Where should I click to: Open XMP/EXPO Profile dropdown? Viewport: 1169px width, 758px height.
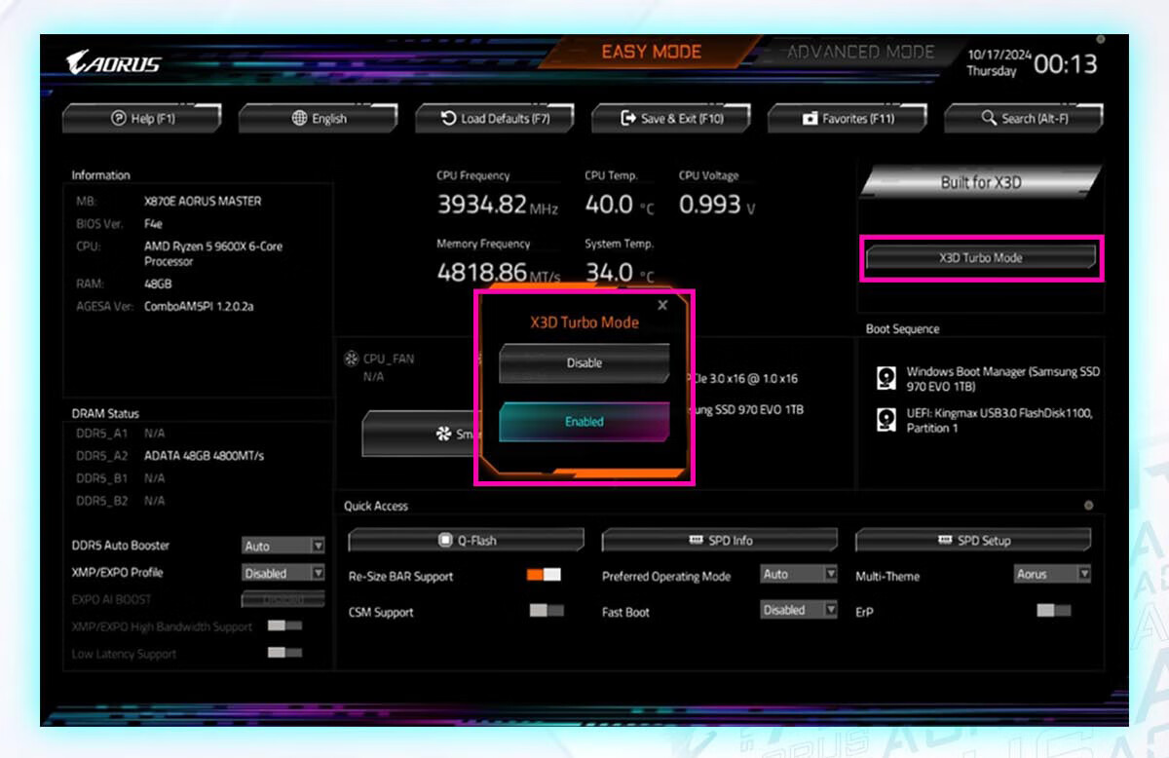(283, 573)
